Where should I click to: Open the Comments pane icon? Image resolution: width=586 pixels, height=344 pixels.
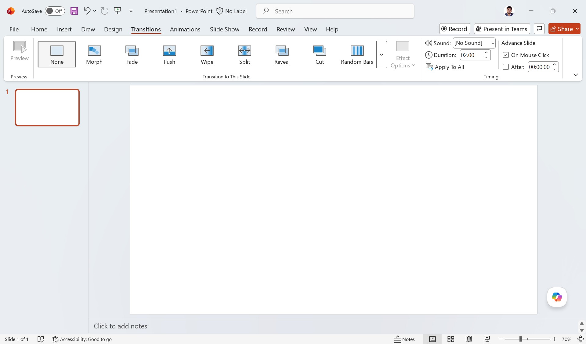(539, 29)
